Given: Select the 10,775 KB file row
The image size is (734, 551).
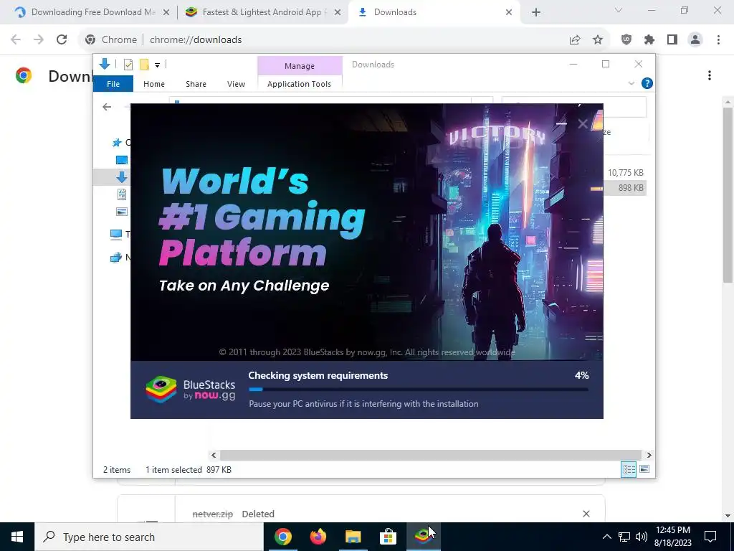Looking at the screenshot, I should (x=625, y=173).
